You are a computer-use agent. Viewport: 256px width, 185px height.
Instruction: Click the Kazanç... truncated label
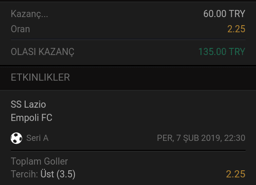tap(29, 14)
